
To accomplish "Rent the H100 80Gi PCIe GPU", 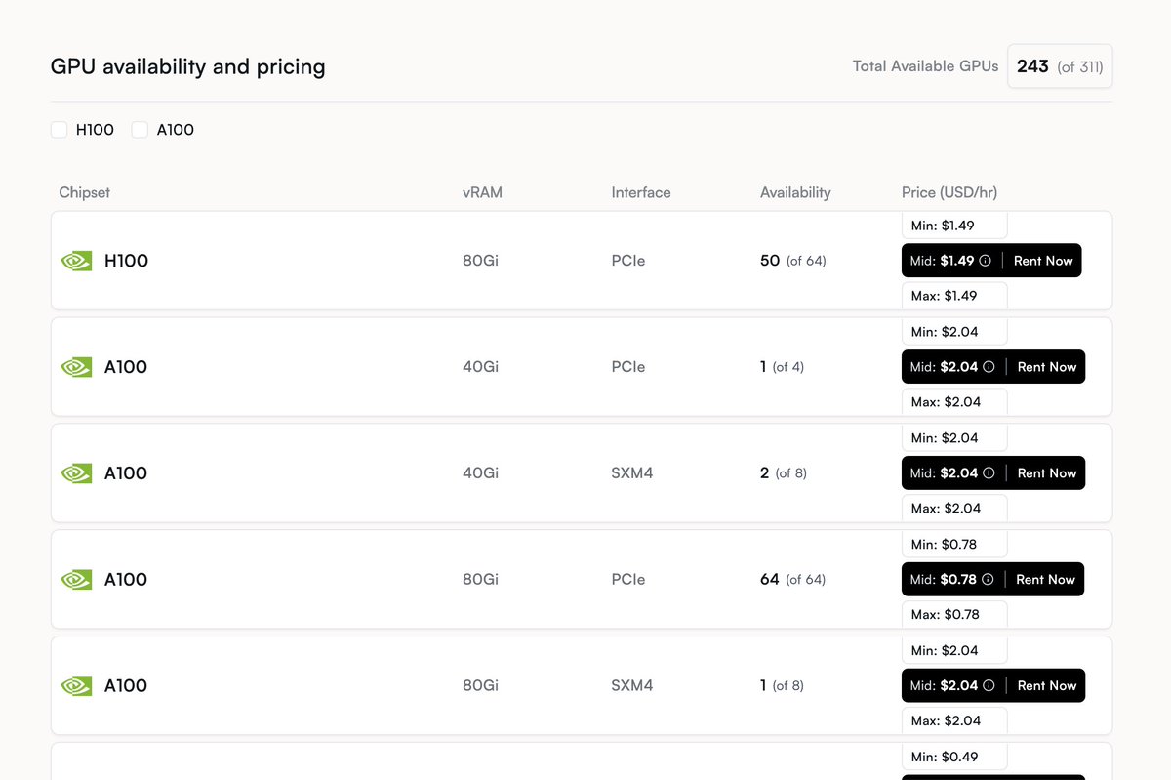I will (x=1043, y=261).
